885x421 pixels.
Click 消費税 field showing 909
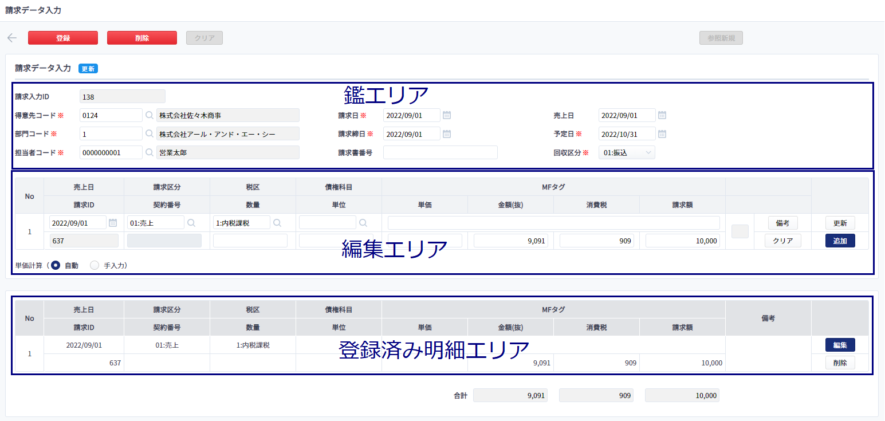(597, 241)
